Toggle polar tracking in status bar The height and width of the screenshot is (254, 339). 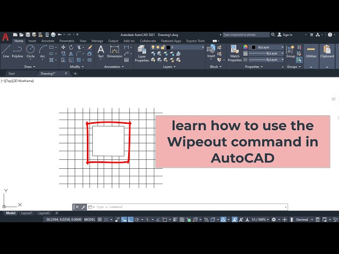(x=137, y=220)
